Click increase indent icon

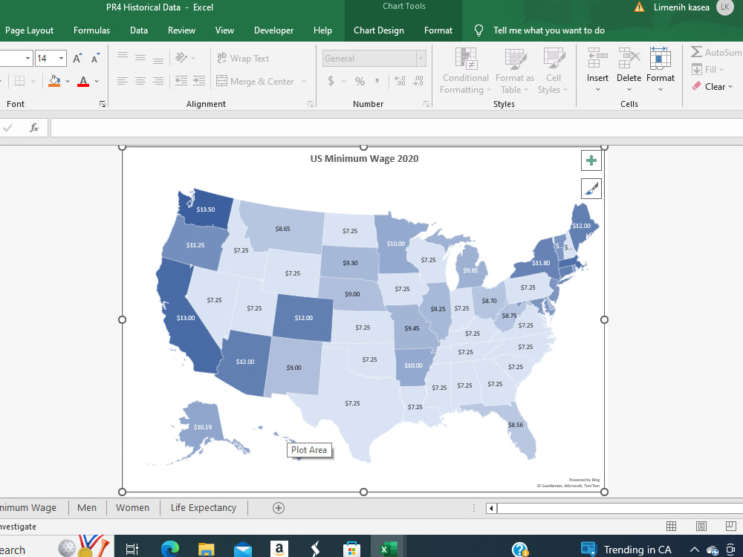pyautogui.click(x=199, y=81)
